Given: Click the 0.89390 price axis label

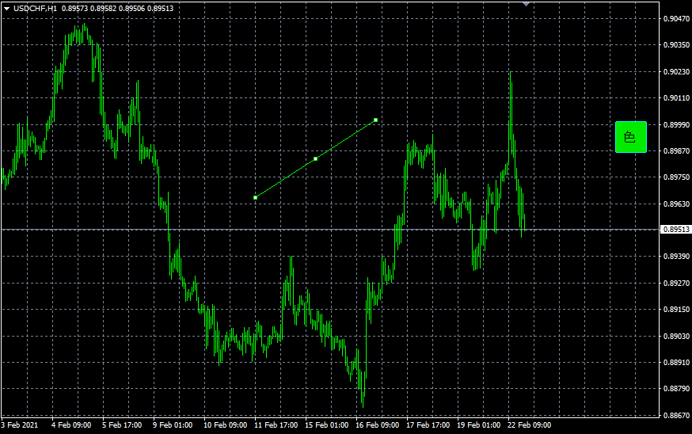Looking at the screenshot, I should [x=676, y=257].
